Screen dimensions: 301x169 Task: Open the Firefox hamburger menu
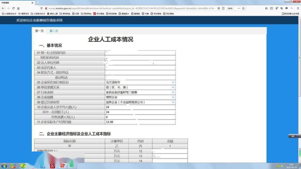[x=298, y=8]
